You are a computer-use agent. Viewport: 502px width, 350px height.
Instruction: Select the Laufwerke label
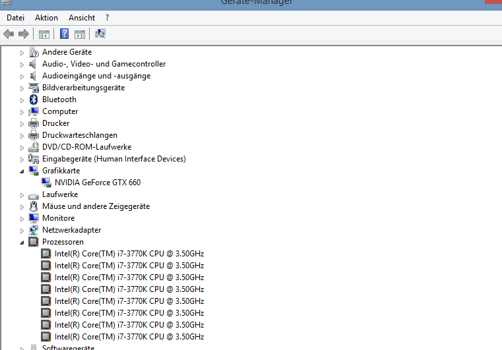60,194
